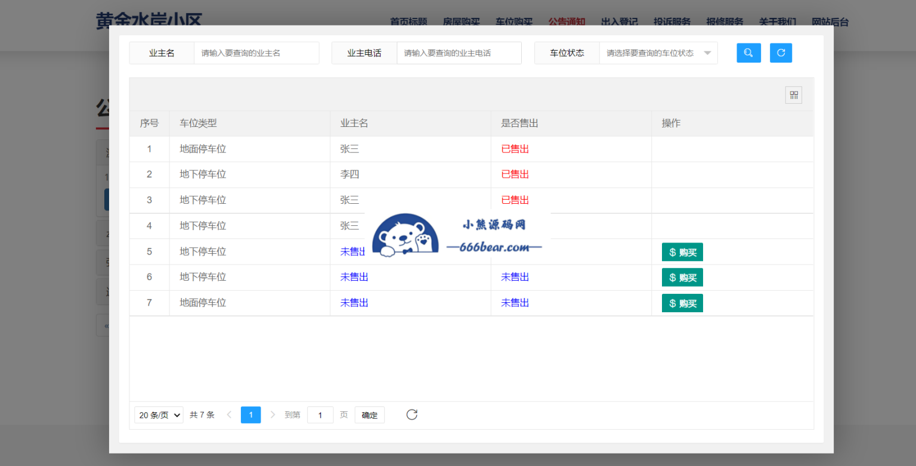Click the 购买 button on row 7
Image resolution: width=916 pixels, height=466 pixels.
pos(682,303)
